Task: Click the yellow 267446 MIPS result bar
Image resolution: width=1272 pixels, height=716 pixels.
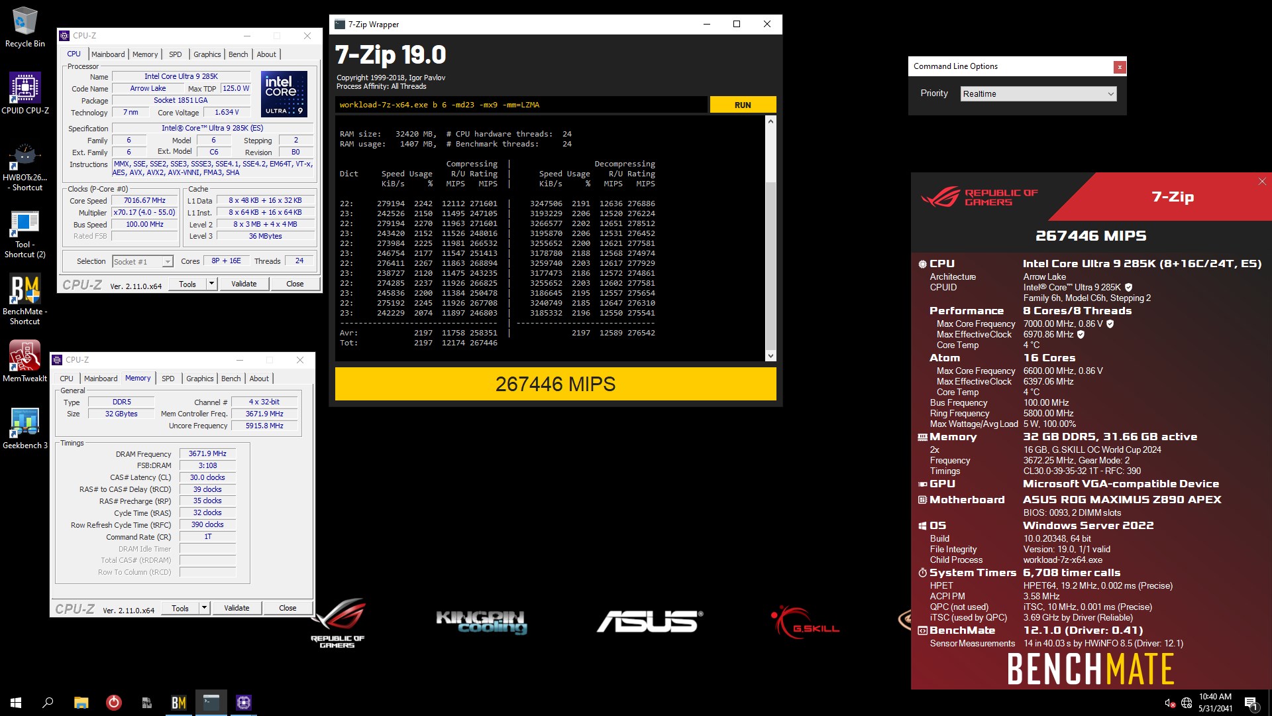Action: point(555,384)
